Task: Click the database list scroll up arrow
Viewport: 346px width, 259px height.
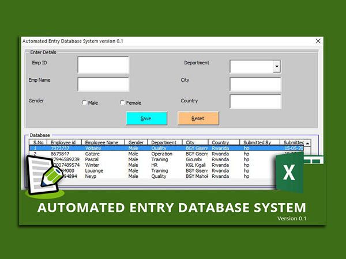Action: [307, 143]
